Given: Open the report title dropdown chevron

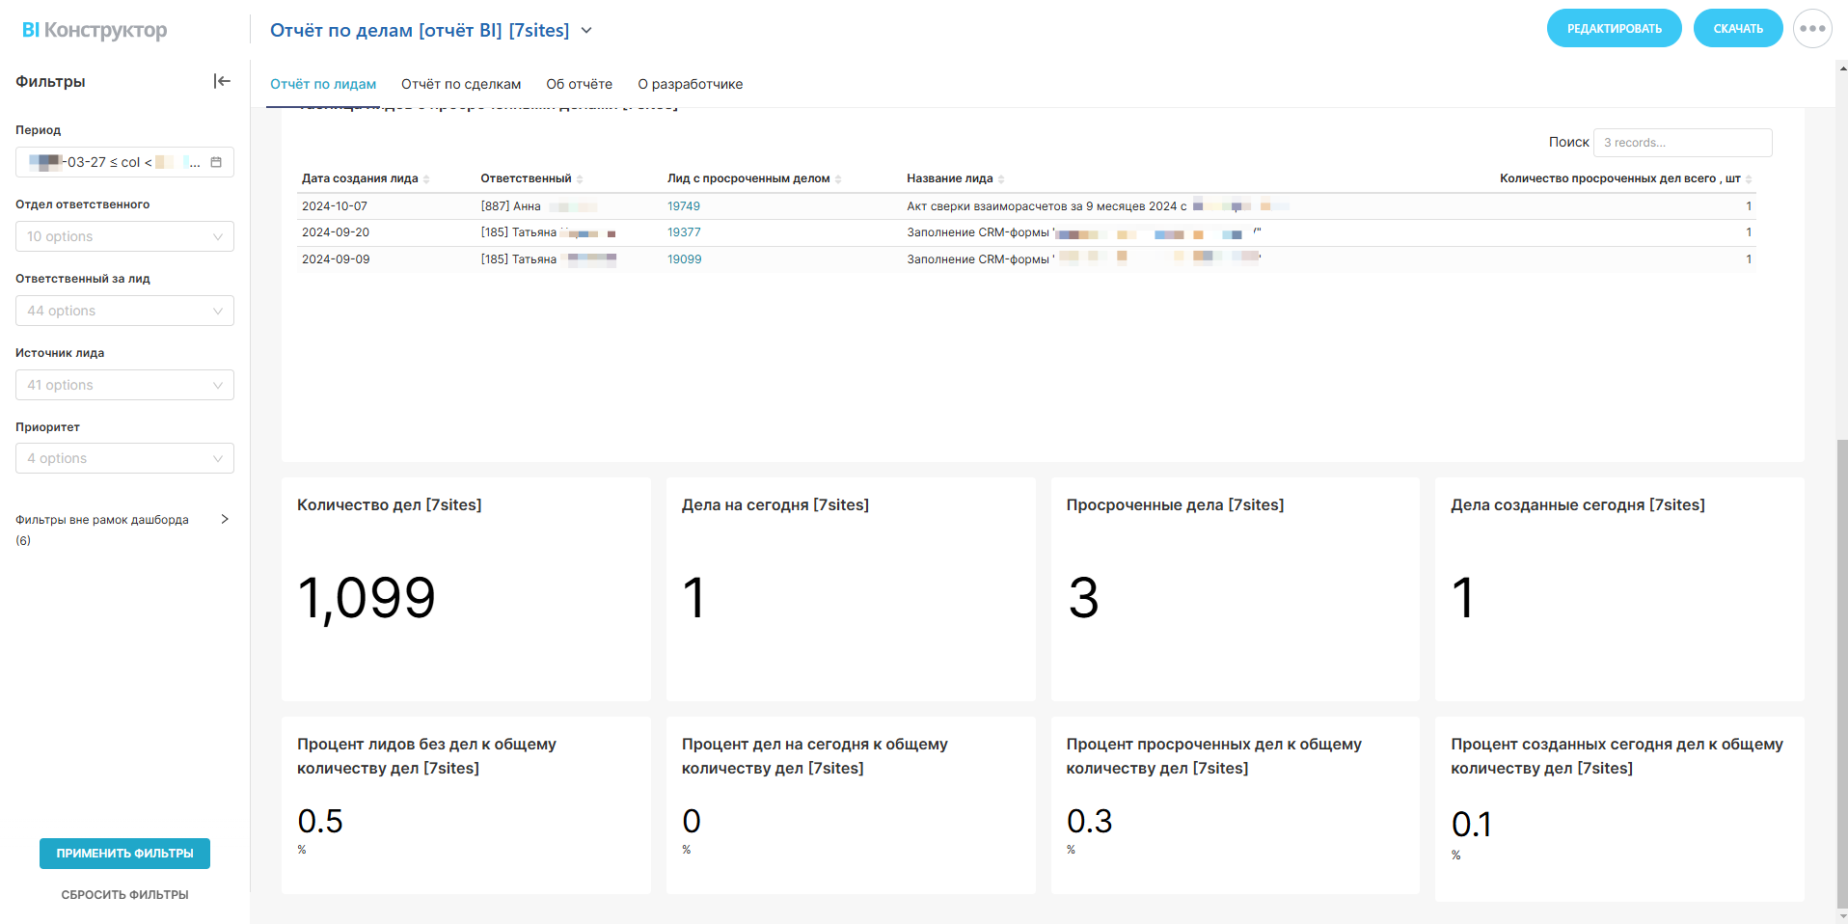Looking at the screenshot, I should 586,31.
